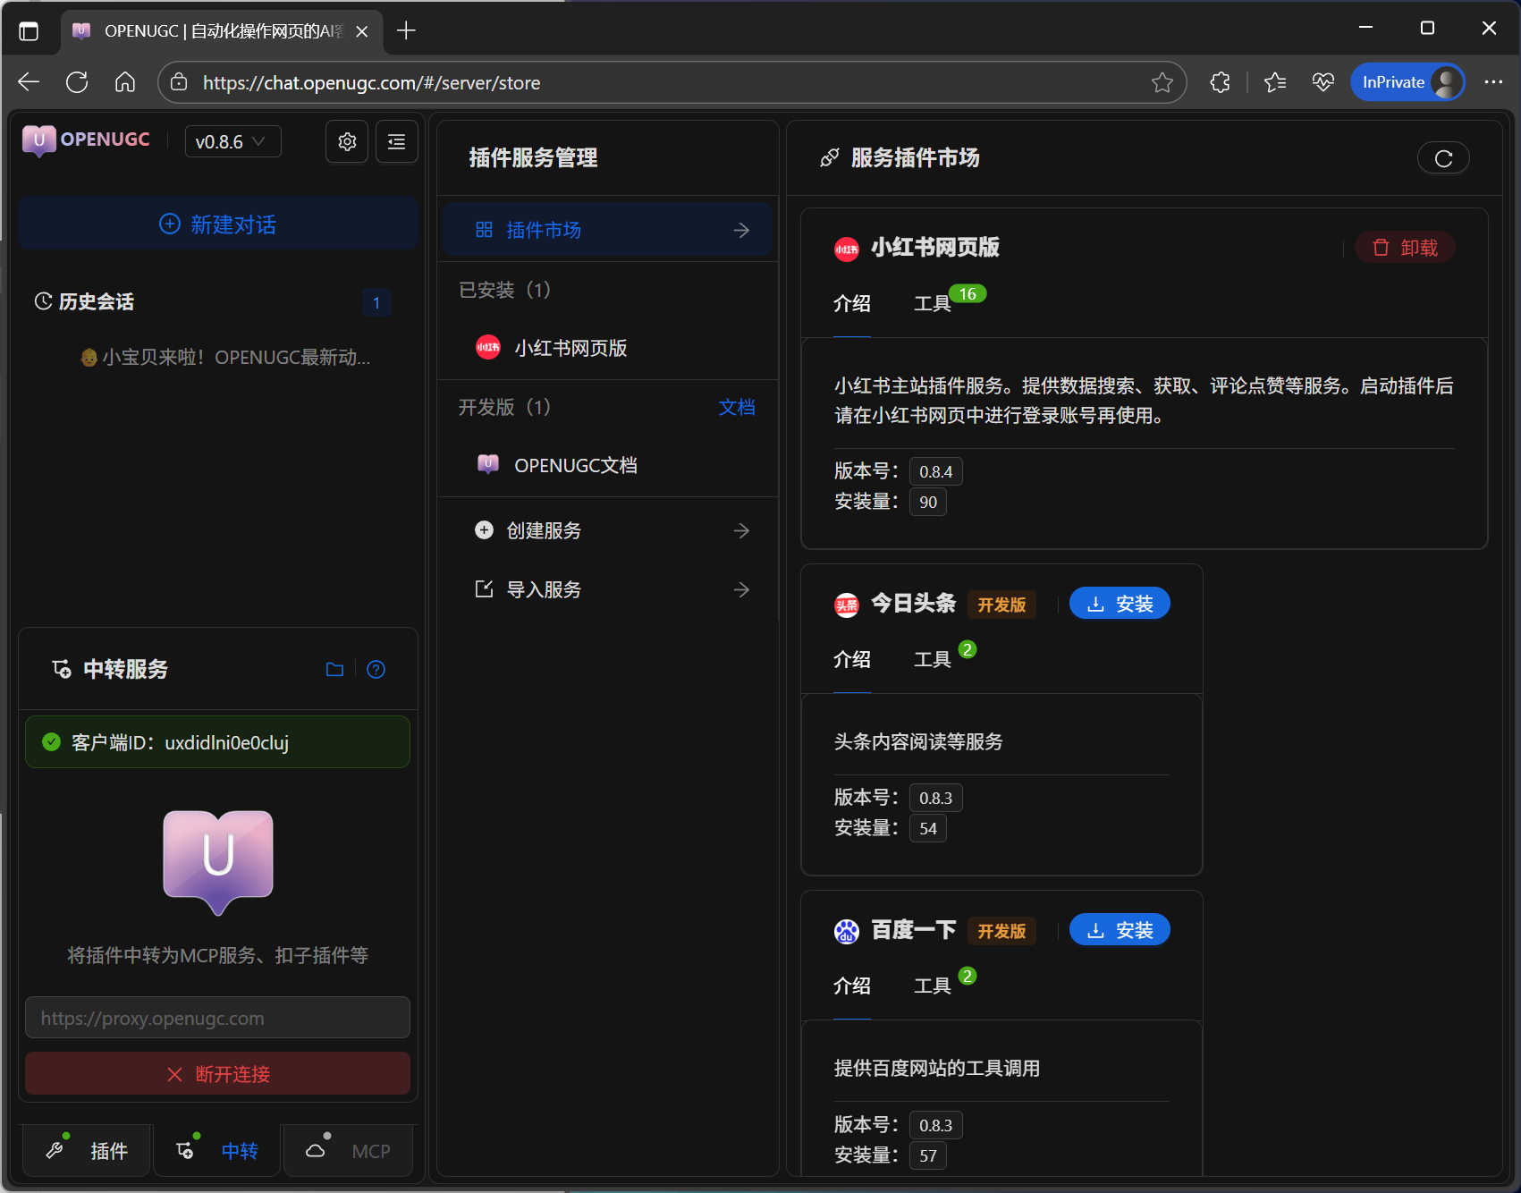Click the import icon beside 导入服务
The width and height of the screenshot is (1521, 1193).
point(484,588)
